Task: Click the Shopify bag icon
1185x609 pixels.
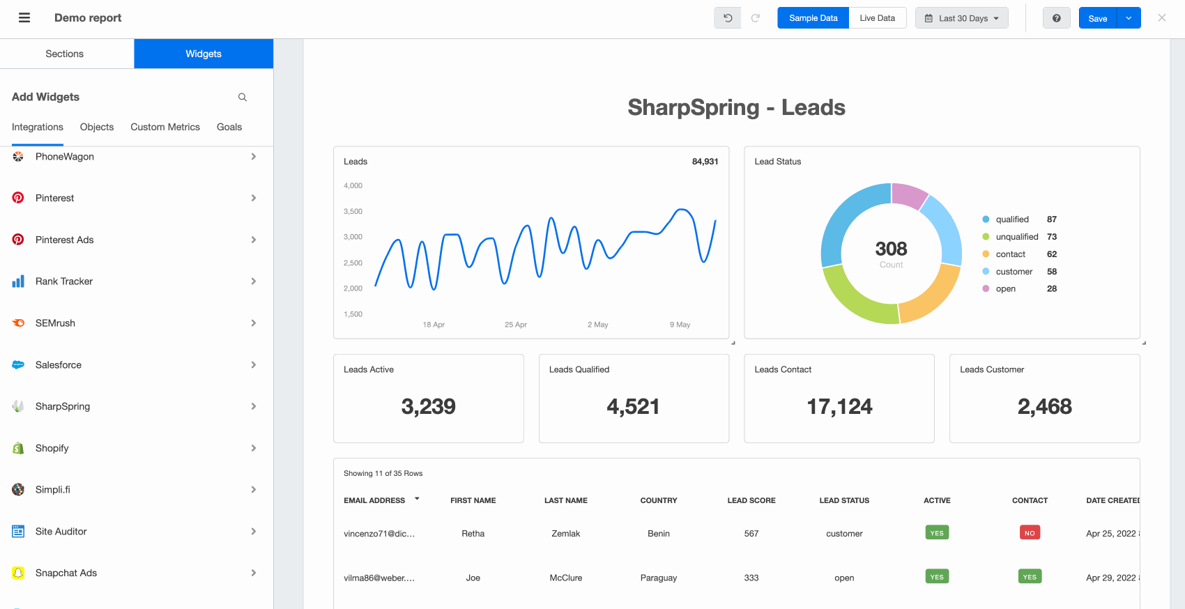Action: [x=18, y=448]
